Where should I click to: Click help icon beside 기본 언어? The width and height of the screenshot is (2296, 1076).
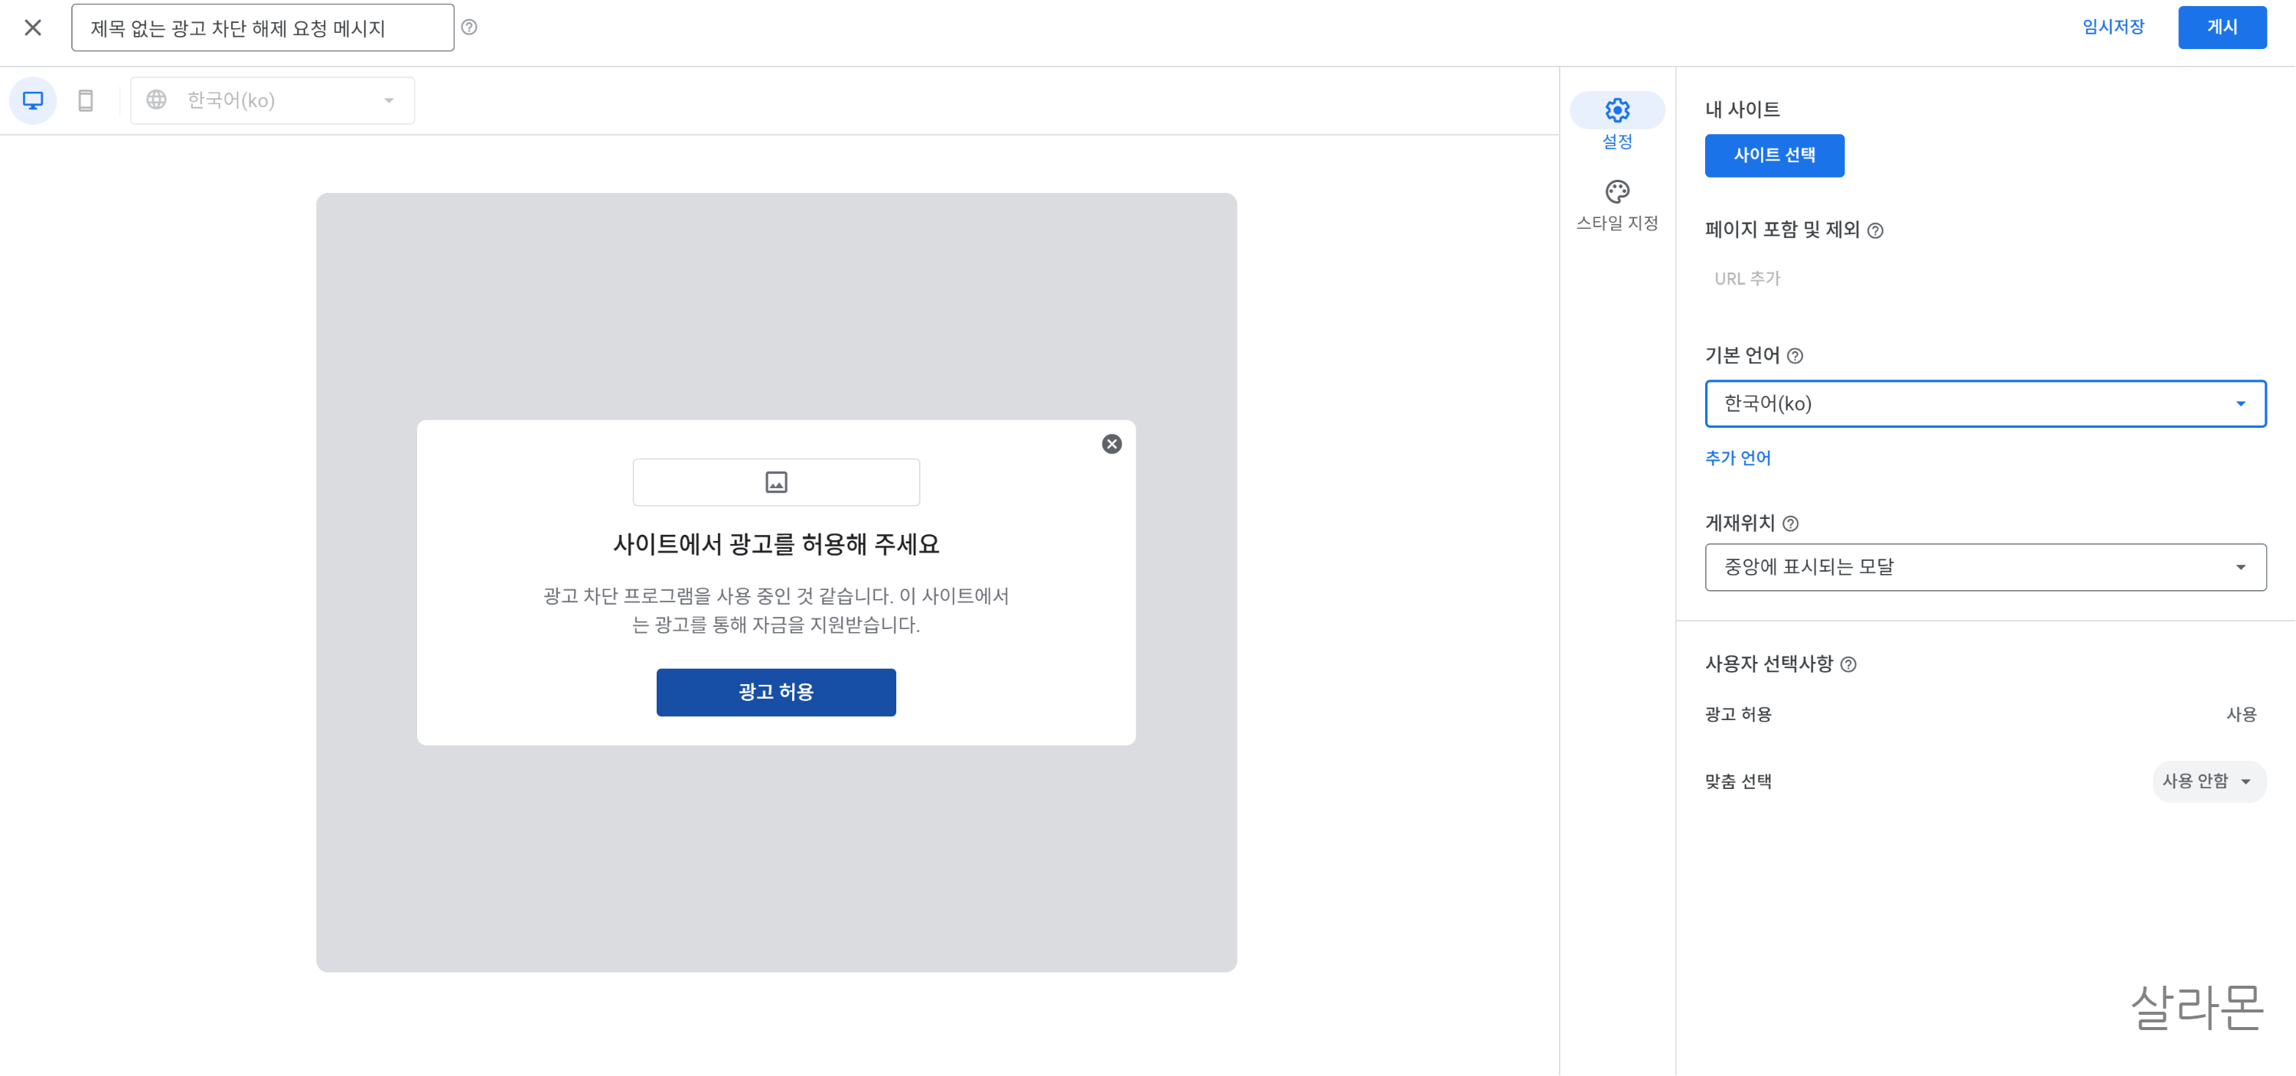click(x=1795, y=357)
